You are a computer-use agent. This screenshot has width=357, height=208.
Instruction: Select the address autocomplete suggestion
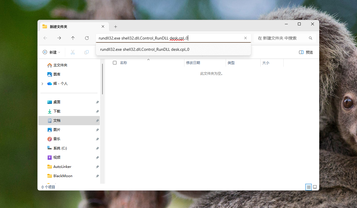(145, 49)
